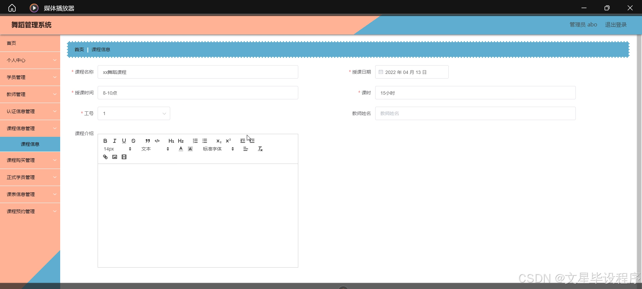642x289 pixels.
Task: Expand the 正式学员管理 sidebar menu
Action: point(30,177)
